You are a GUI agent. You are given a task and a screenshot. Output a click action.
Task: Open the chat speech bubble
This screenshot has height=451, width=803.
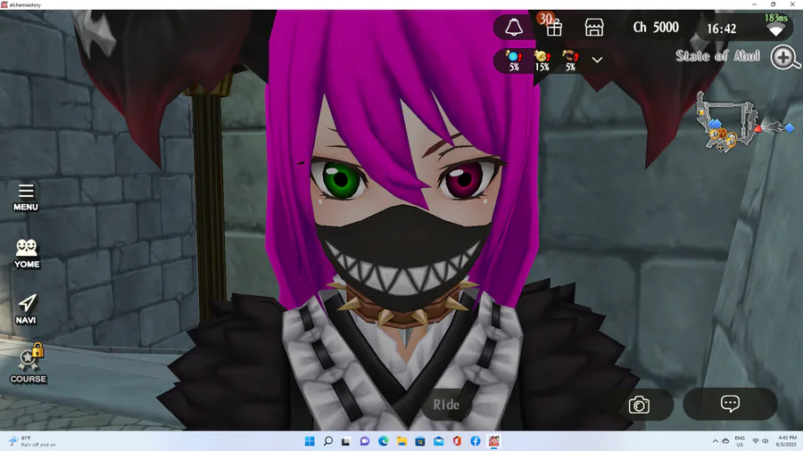click(x=730, y=404)
